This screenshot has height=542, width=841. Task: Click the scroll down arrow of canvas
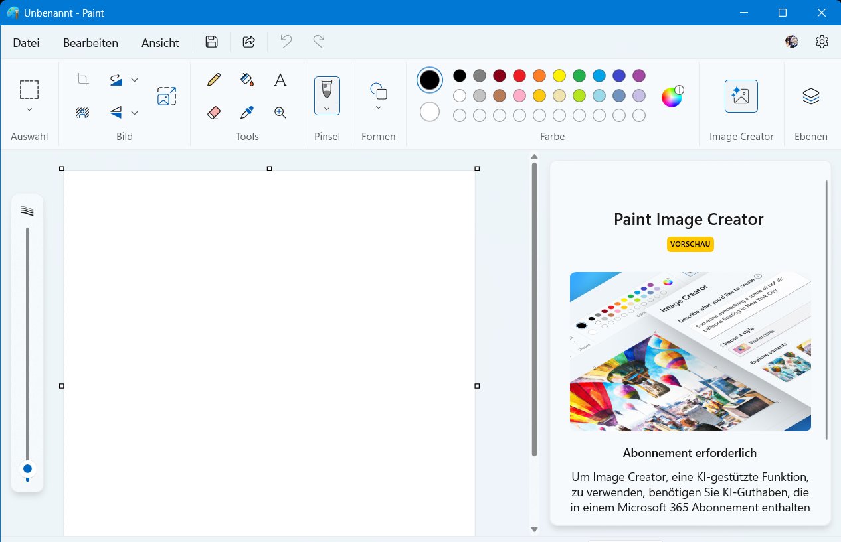click(534, 529)
